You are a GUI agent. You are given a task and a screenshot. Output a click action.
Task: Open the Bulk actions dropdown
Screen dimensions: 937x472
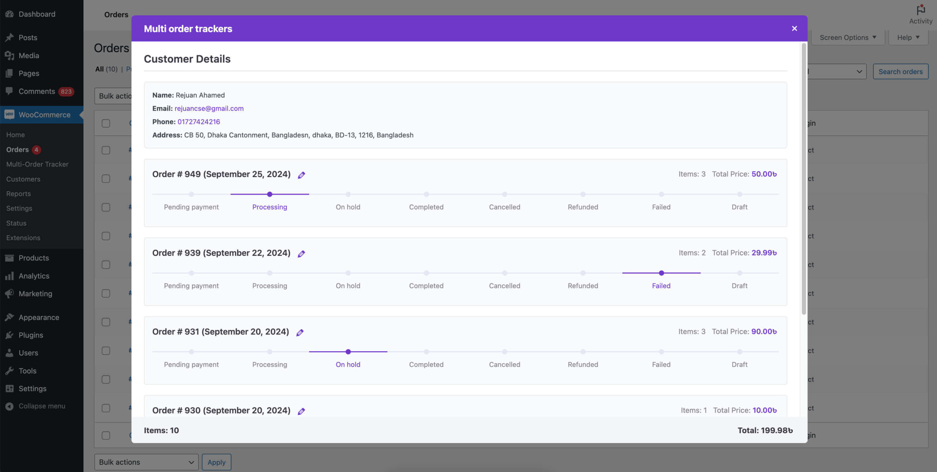click(146, 462)
